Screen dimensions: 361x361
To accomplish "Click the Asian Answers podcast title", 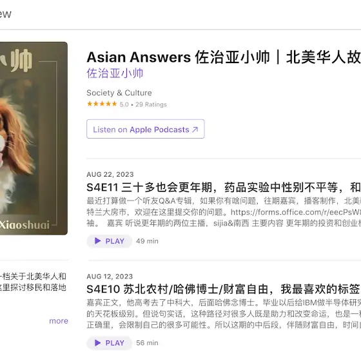I will [224, 57].
